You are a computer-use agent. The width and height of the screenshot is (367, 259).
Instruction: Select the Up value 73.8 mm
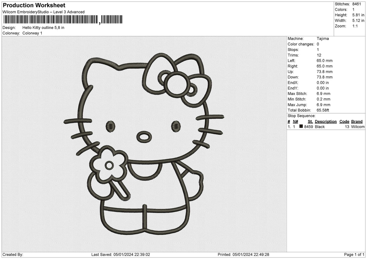coord(325,71)
